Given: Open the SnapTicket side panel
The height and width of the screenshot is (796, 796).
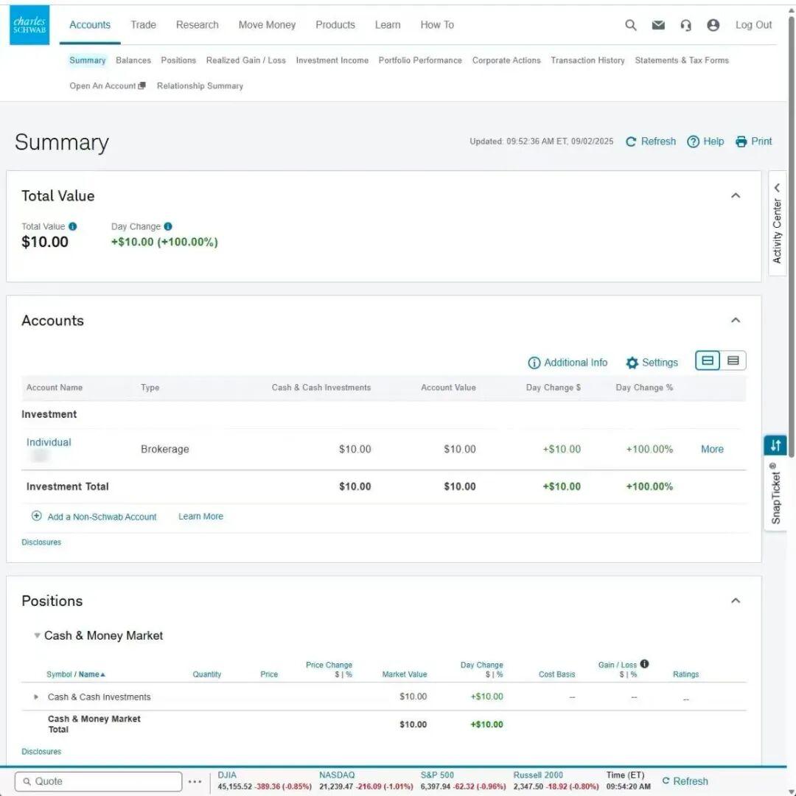Looking at the screenshot, I should pyautogui.click(x=775, y=493).
